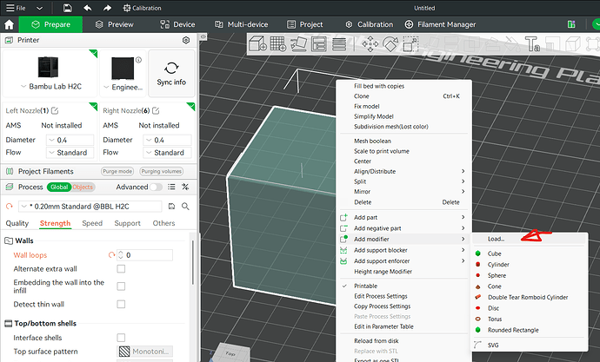Redo the last action
Image resolution: width=600 pixels, height=362 pixels.
pyautogui.click(x=108, y=8)
